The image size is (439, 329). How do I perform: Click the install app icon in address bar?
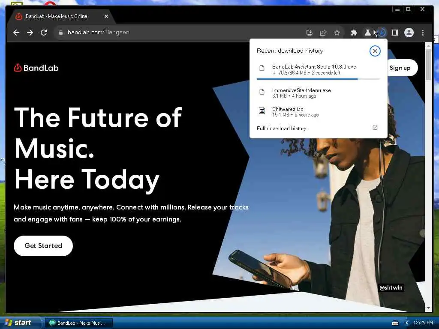(310, 33)
